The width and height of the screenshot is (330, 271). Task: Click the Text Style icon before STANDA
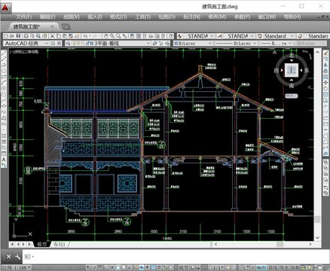tap(180, 36)
